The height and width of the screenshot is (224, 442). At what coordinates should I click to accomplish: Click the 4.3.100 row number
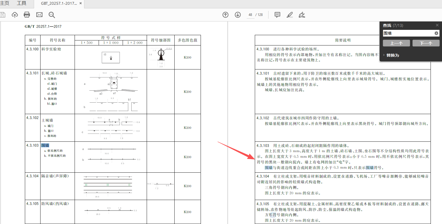point(32,49)
